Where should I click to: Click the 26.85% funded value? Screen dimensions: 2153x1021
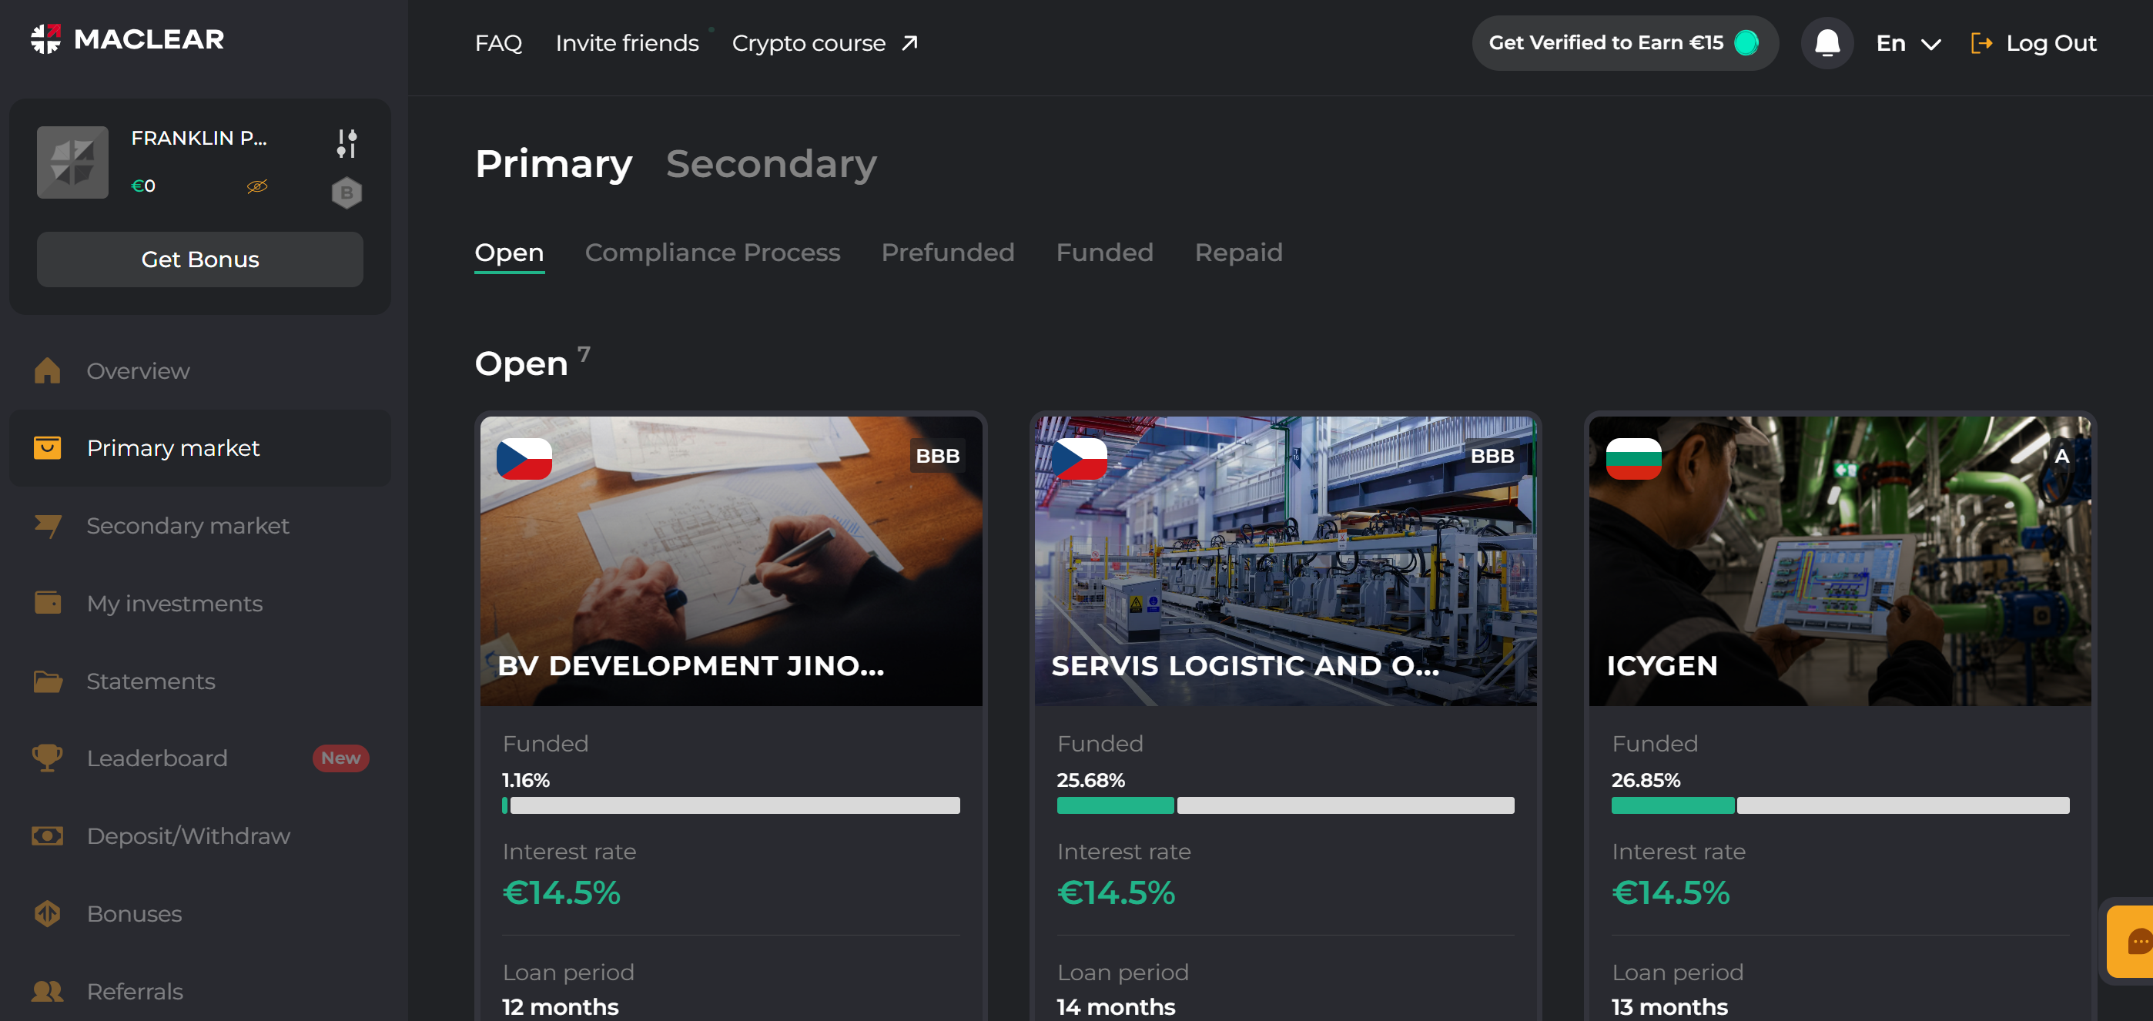pos(1646,779)
